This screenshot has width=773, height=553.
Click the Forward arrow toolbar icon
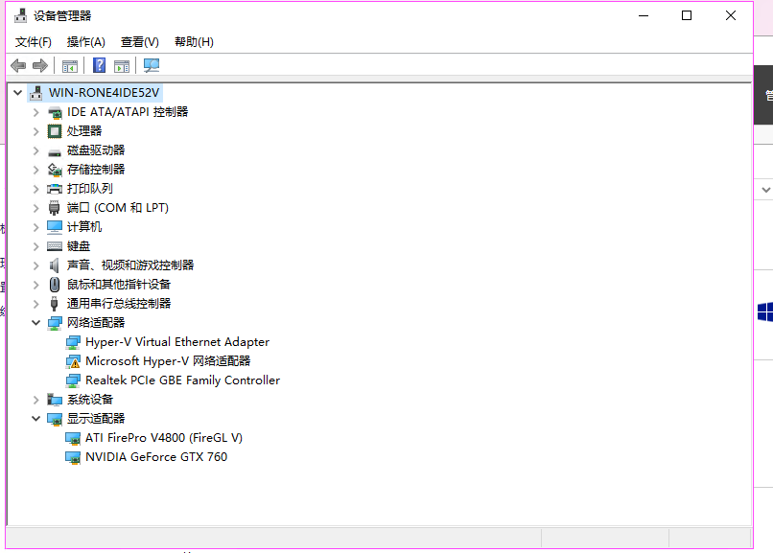(x=40, y=65)
